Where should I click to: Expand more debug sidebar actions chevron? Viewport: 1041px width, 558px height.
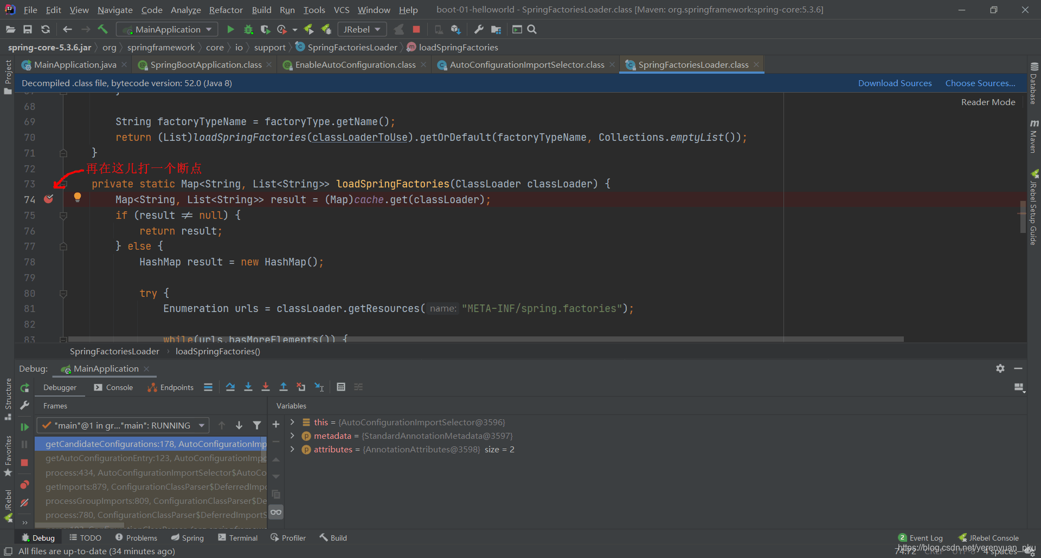pyautogui.click(x=24, y=523)
